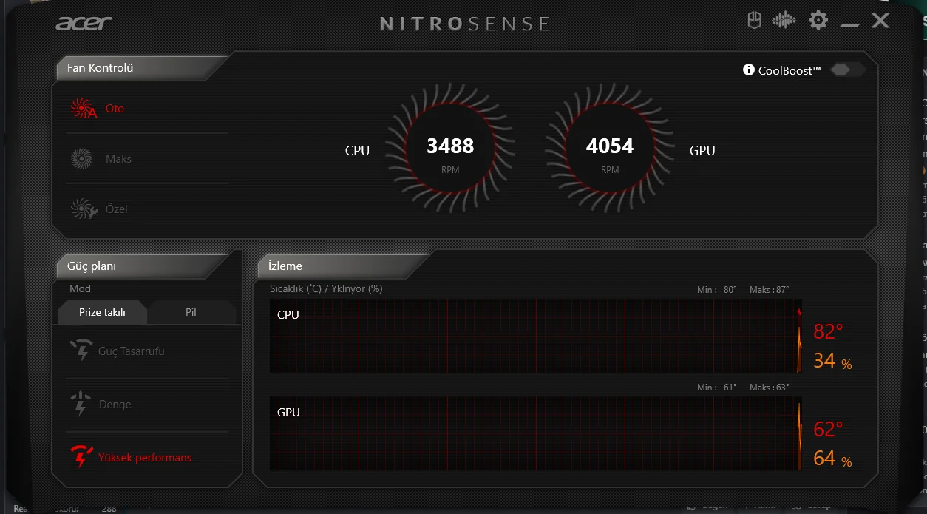The image size is (927, 514).
Task: Toggle the CoolBoost switch
Action: 847,70
